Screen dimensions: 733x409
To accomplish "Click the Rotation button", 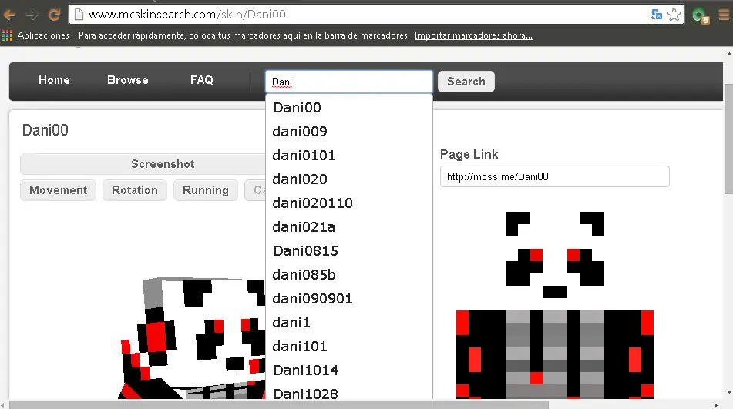I will 135,190.
